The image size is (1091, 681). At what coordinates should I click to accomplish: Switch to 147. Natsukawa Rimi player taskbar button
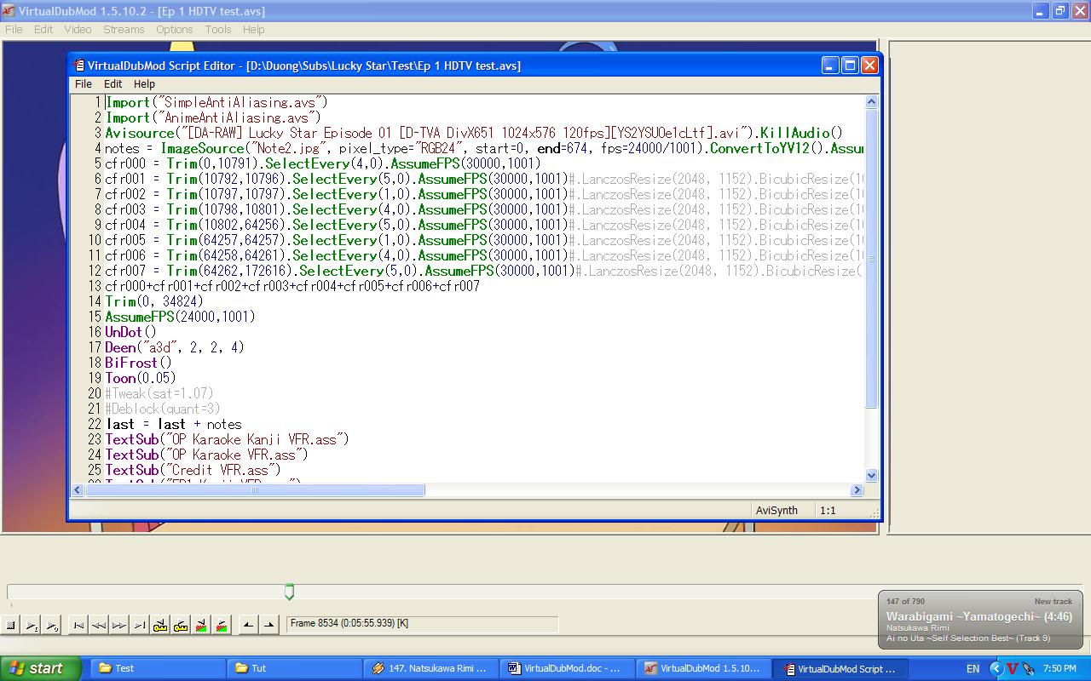coord(431,668)
